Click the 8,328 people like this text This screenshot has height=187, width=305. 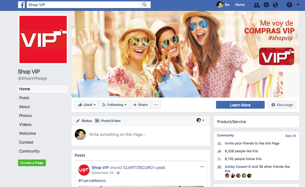(241, 151)
